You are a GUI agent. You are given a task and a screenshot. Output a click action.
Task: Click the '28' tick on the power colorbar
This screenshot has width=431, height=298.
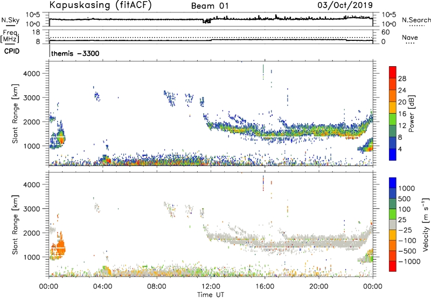coord(402,79)
